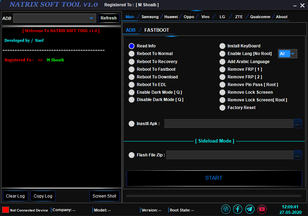Switch to the Huawei tab
The image size is (308, 216).
[x=171, y=17]
